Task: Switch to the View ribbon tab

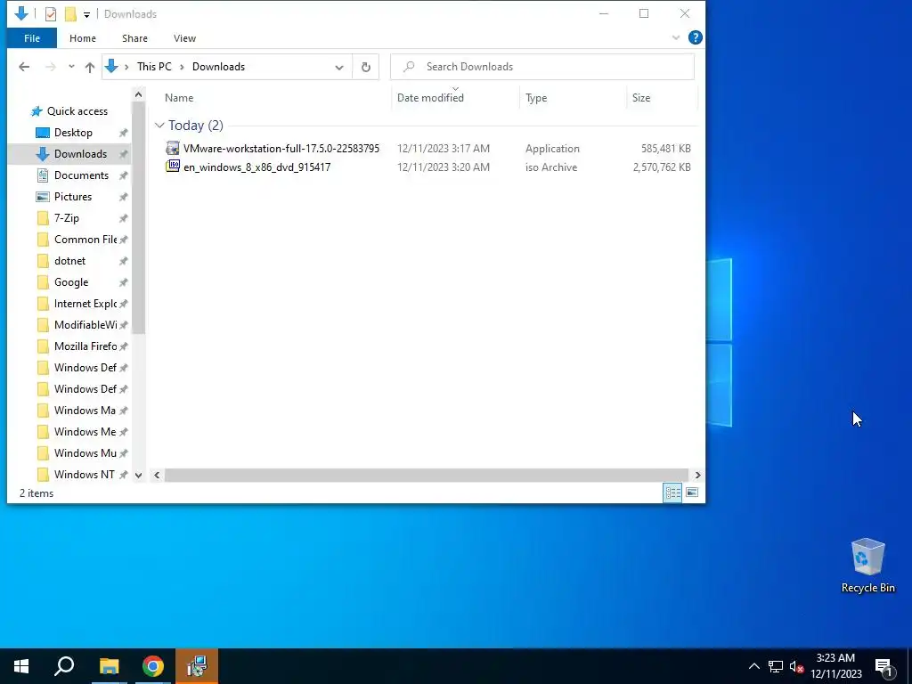Action: pos(184,38)
